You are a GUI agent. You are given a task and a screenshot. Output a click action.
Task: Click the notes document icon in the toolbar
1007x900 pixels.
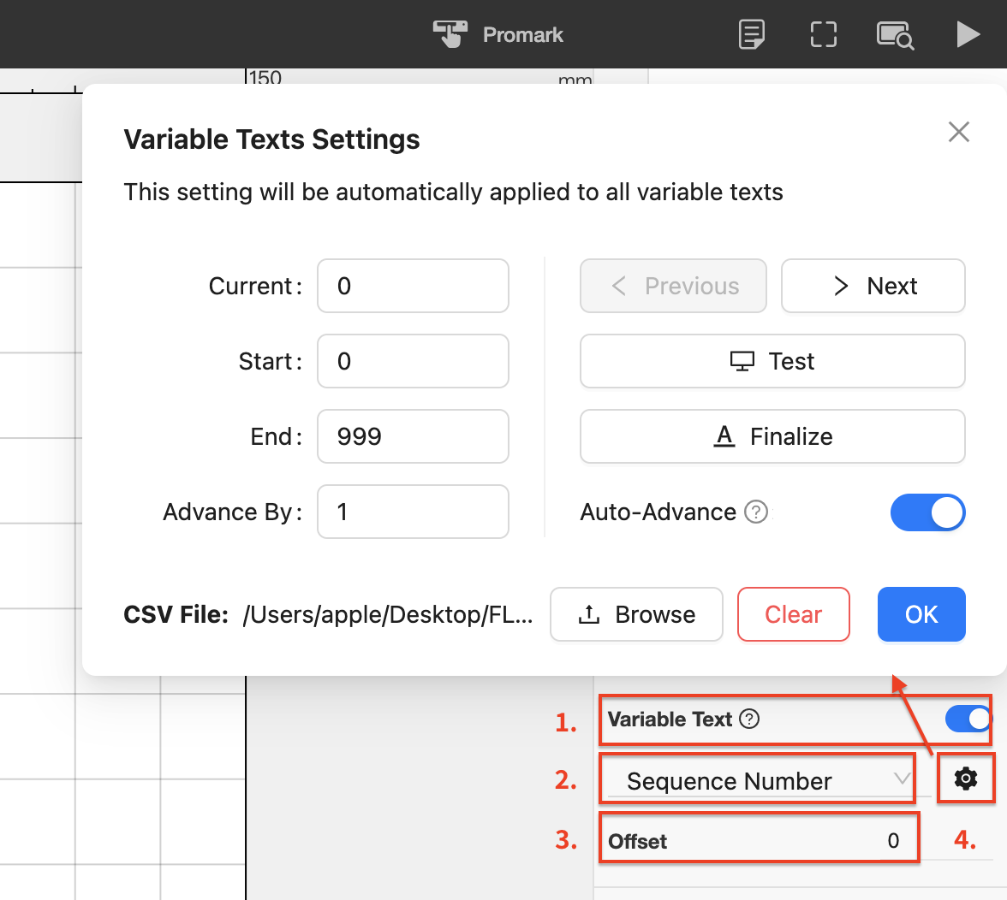[x=751, y=34]
